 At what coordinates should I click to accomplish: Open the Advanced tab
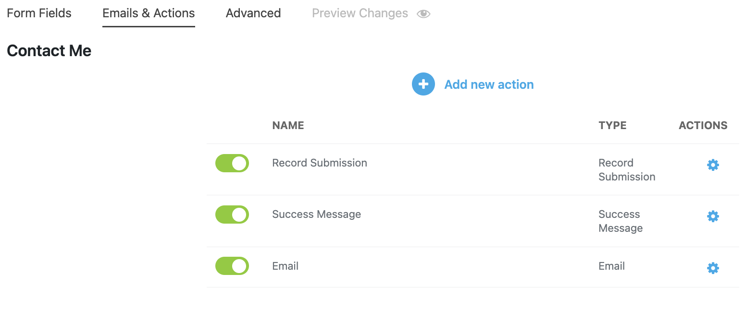(x=253, y=13)
